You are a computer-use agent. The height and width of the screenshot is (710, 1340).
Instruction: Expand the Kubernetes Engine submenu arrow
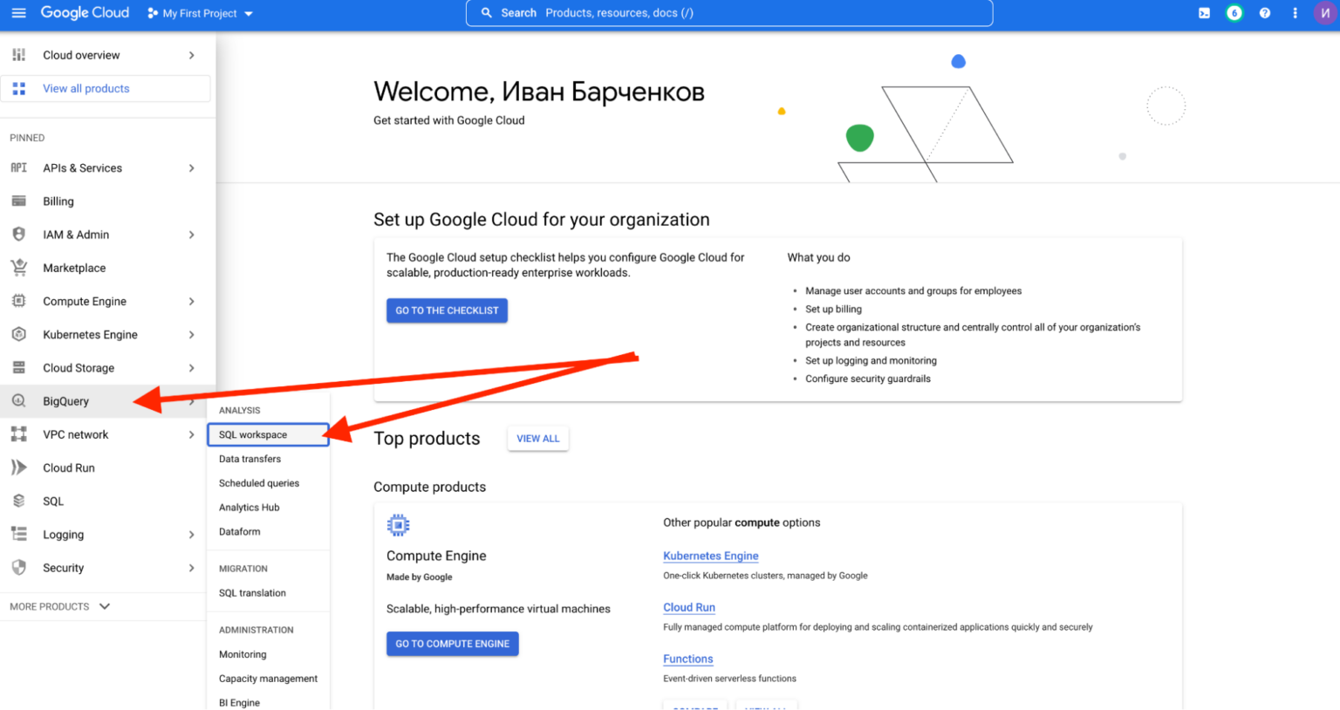coord(192,334)
